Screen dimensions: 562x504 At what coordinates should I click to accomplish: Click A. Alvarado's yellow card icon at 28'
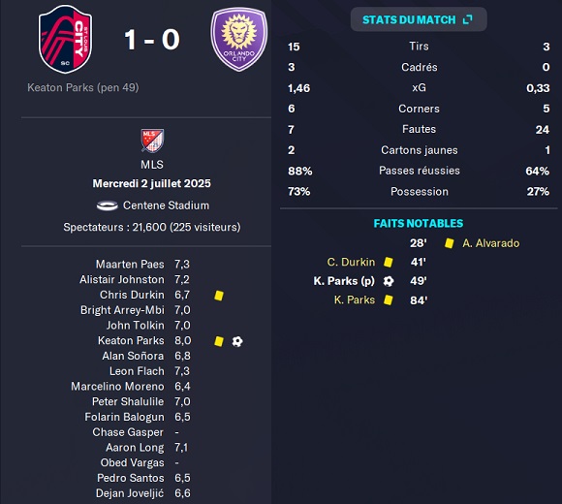coord(449,243)
